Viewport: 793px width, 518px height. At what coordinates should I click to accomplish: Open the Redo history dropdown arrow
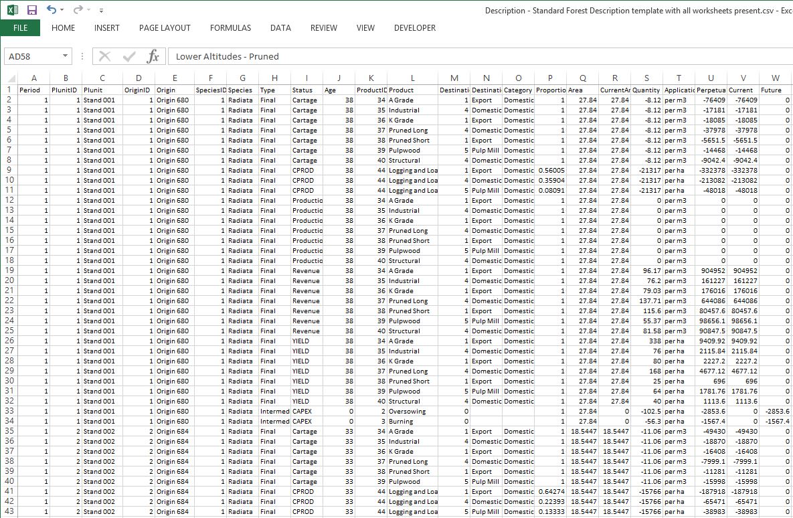tap(88, 9)
